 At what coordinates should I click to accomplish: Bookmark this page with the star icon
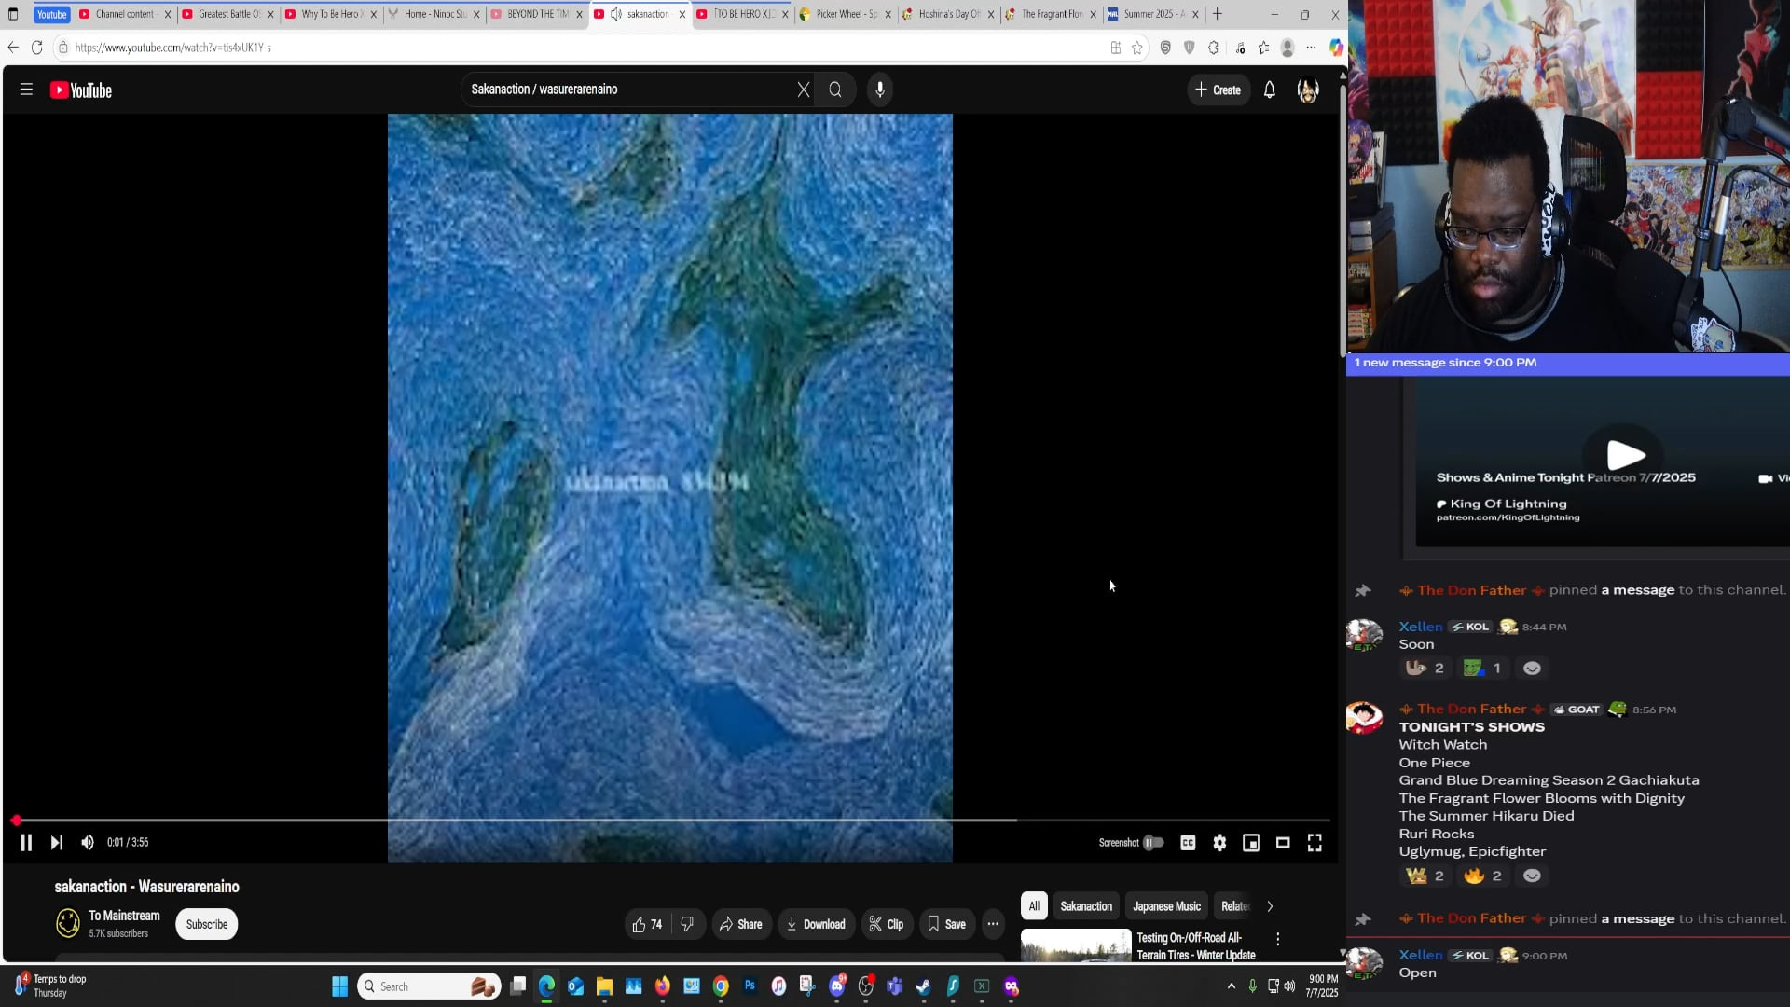pyautogui.click(x=1137, y=48)
